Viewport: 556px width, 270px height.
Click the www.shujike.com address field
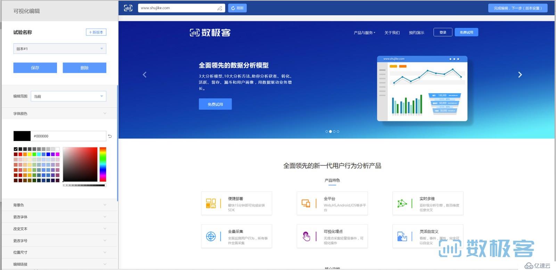pos(181,8)
